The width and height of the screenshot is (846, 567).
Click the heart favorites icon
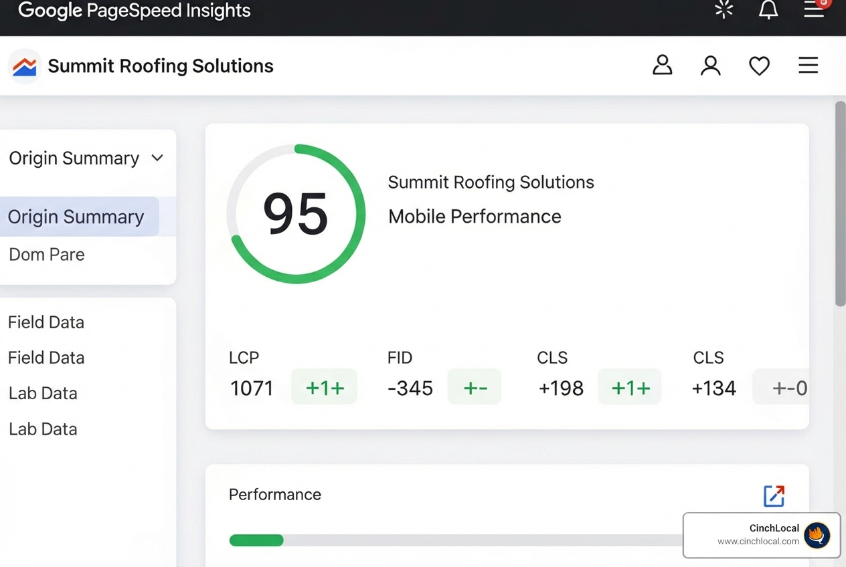pos(759,66)
